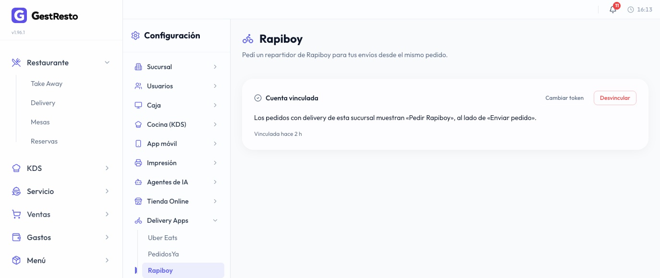The image size is (660, 278).
Task: Expand the Gastos section chevron
Action: point(107,237)
